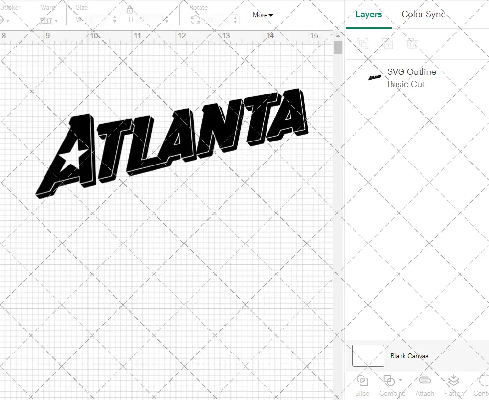Toggle the size aspect ratio lock

(129, 9)
